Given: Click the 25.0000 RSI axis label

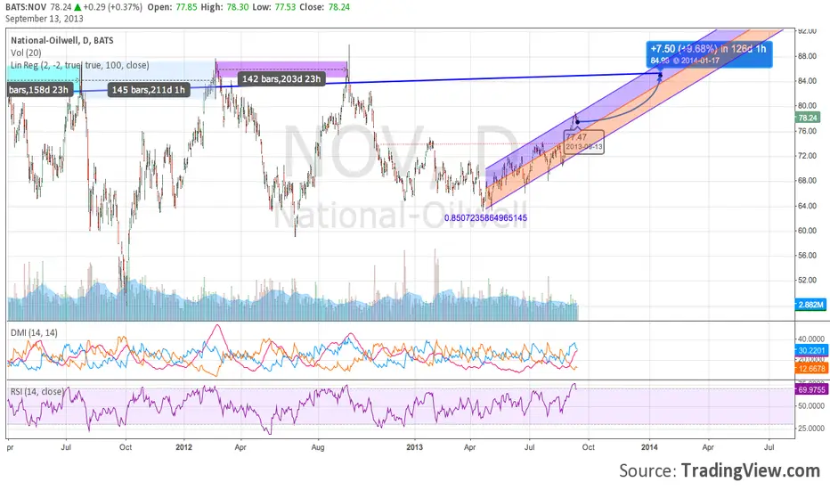Looking at the screenshot, I should click(x=811, y=428).
